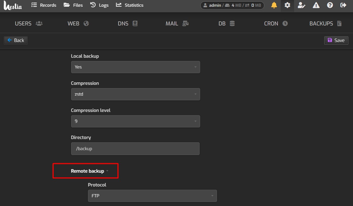Switch to the WEB tab
353x206 pixels.
click(78, 24)
